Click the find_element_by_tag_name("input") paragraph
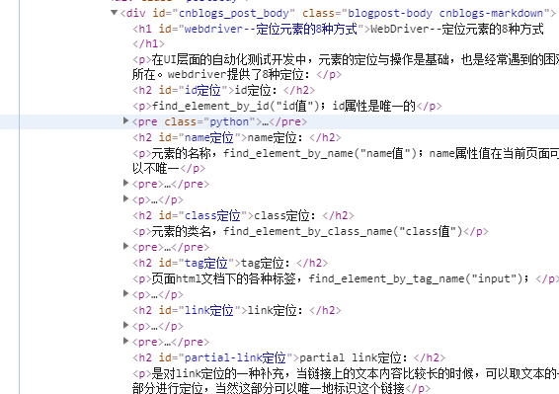Screen dimensions: 559x394 click(x=345, y=278)
